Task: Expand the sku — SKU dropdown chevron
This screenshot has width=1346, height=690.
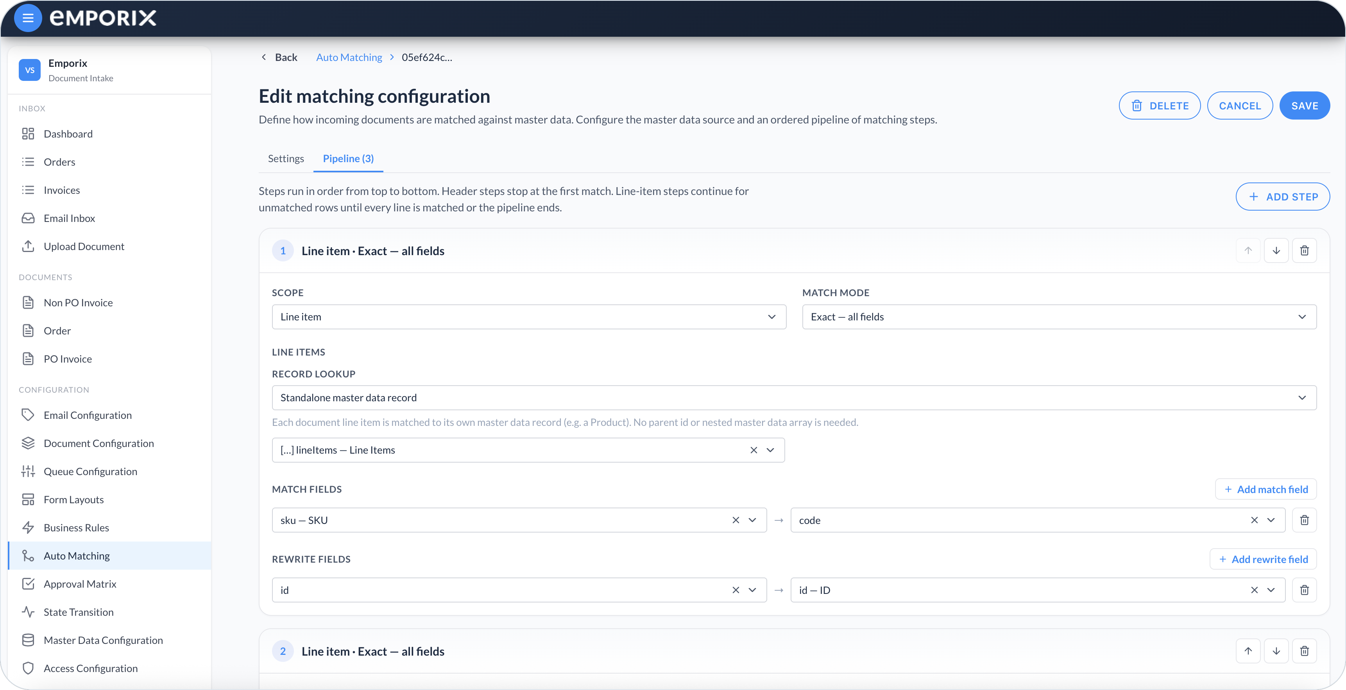Action: 752,520
